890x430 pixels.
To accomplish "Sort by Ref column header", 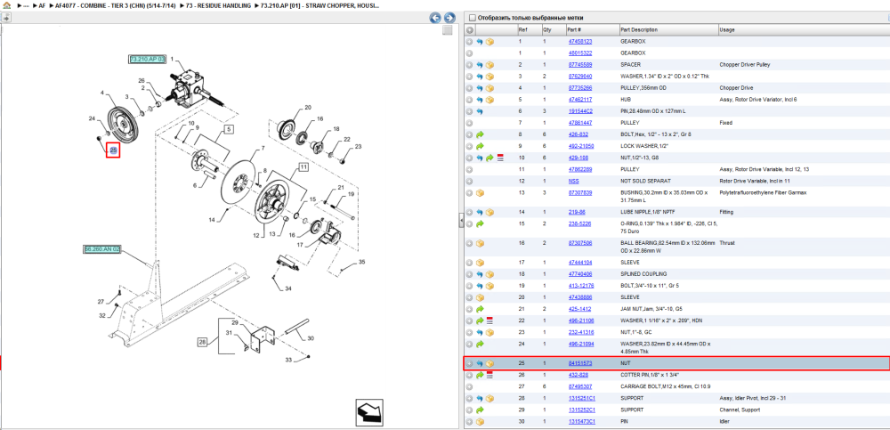I will click(522, 29).
